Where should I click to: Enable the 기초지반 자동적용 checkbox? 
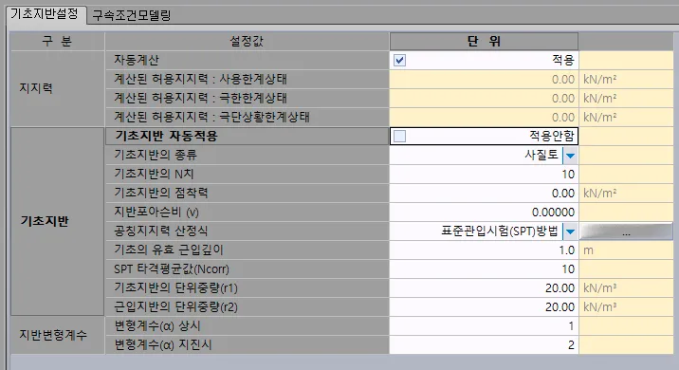pos(399,136)
